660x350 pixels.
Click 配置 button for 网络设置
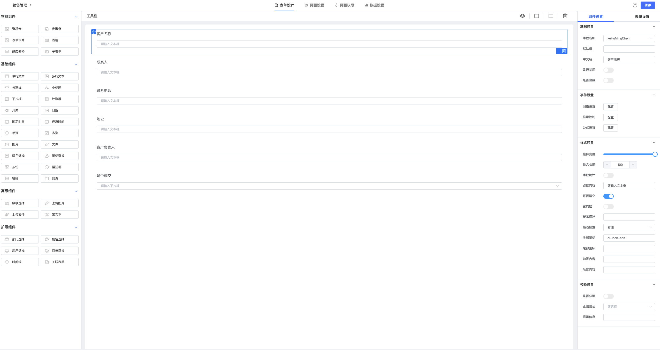(x=610, y=107)
